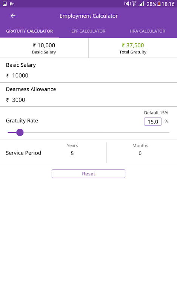Screen dimensions: 177x303
Task: Tap the rupee symbol beside 10000
Action: (x=8, y=75)
